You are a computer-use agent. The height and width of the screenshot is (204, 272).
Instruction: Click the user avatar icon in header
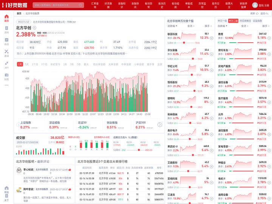[x=255, y=5]
